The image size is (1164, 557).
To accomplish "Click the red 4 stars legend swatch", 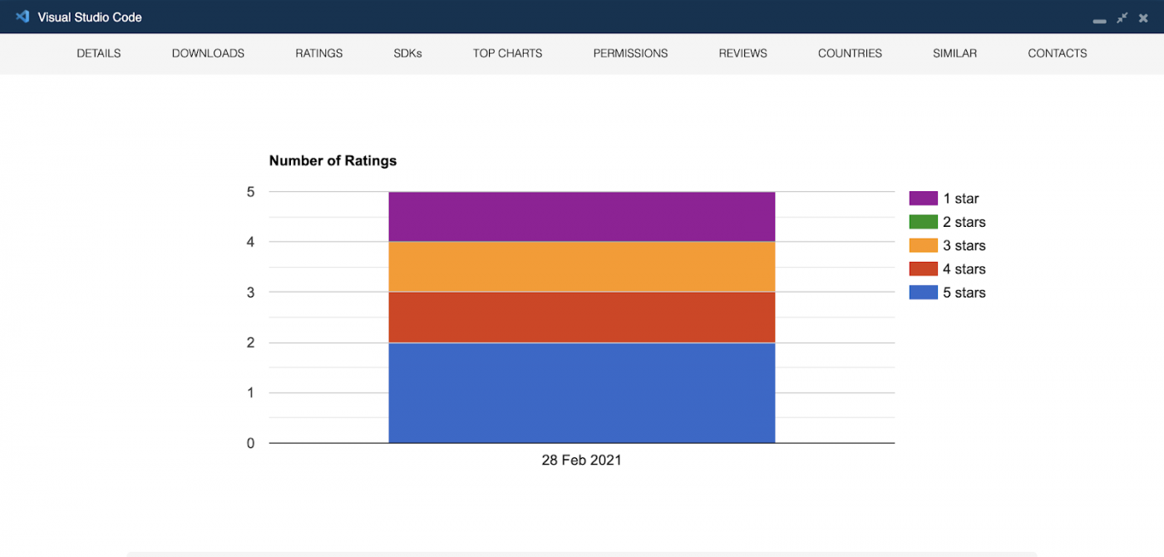I will point(923,269).
